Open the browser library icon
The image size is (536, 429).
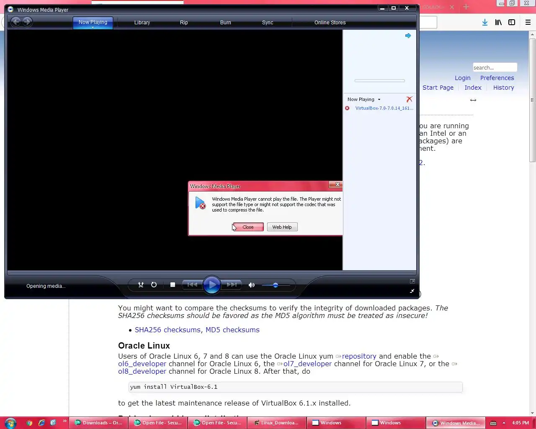[498, 22]
